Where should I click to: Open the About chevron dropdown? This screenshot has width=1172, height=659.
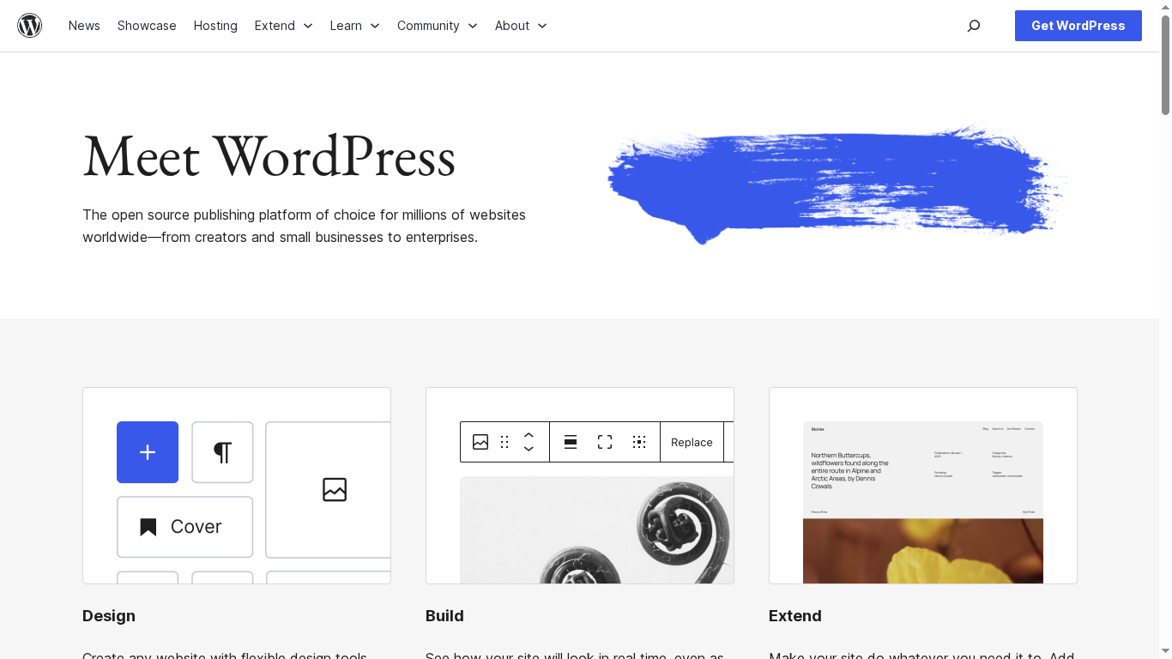[x=544, y=26]
